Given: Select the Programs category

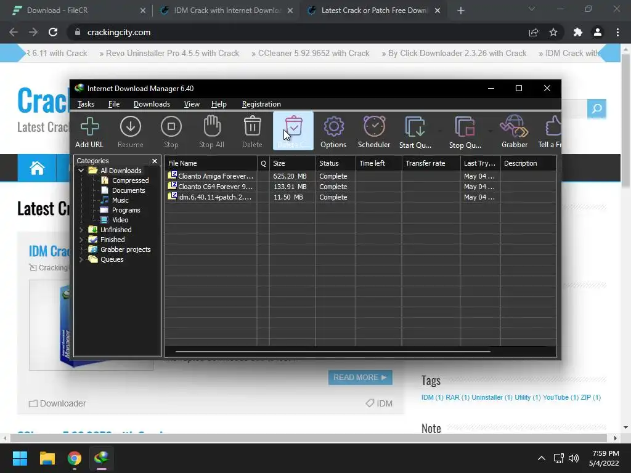Looking at the screenshot, I should coord(126,210).
